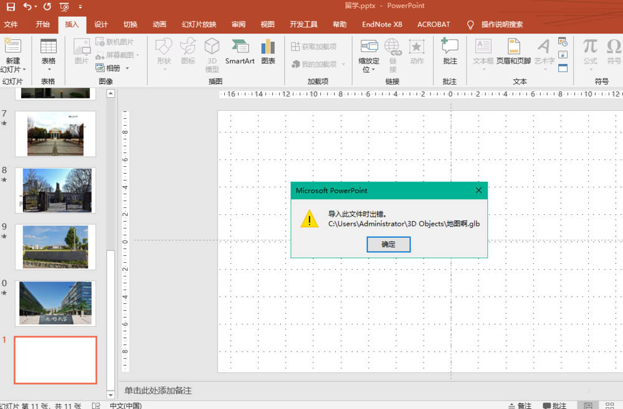Image resolution: width=623 pixels, height=409 pixels.
Task: Insert a SmartArt graphic
Action: [240, 51]
